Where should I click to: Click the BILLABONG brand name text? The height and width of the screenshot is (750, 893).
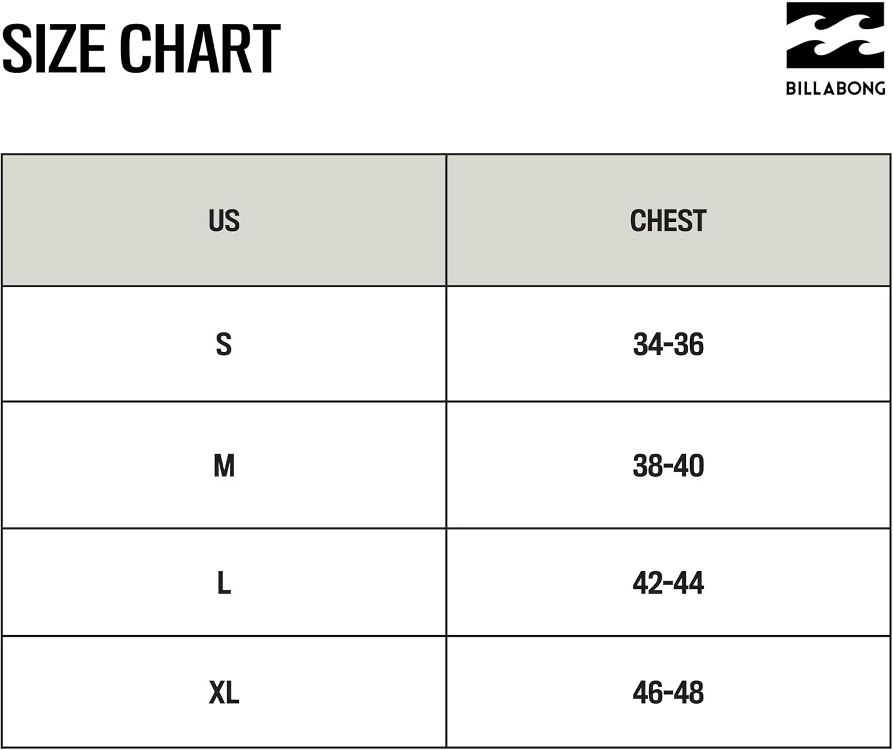(x=835, y=89)
